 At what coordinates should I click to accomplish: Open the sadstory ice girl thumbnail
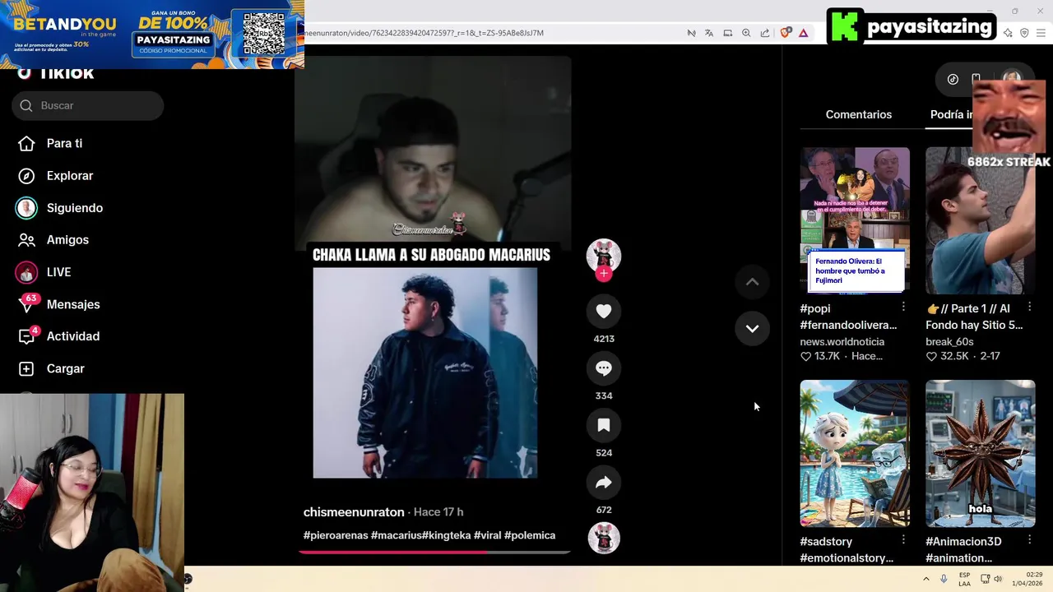point(855,453)
